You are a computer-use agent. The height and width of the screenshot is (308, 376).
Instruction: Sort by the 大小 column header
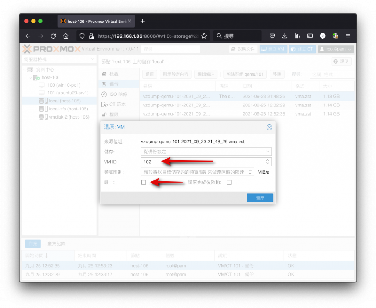[337, 86]
